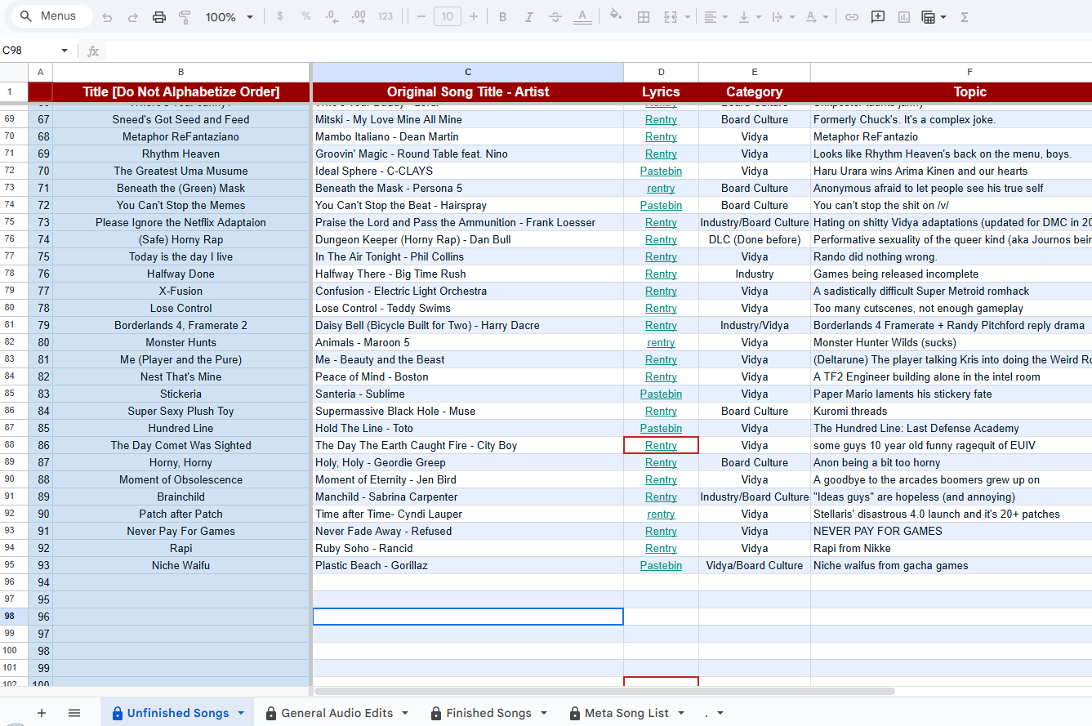The width and height of the screenshot is (1092, 726).
Task: Open the Rentry link for Metaphor ReFantaziano
Action: 661,136
